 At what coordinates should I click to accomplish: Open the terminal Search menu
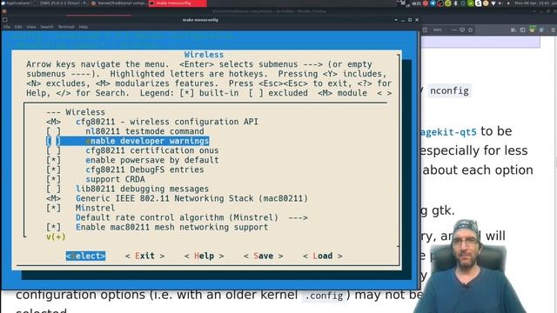(x=47, y=27)
